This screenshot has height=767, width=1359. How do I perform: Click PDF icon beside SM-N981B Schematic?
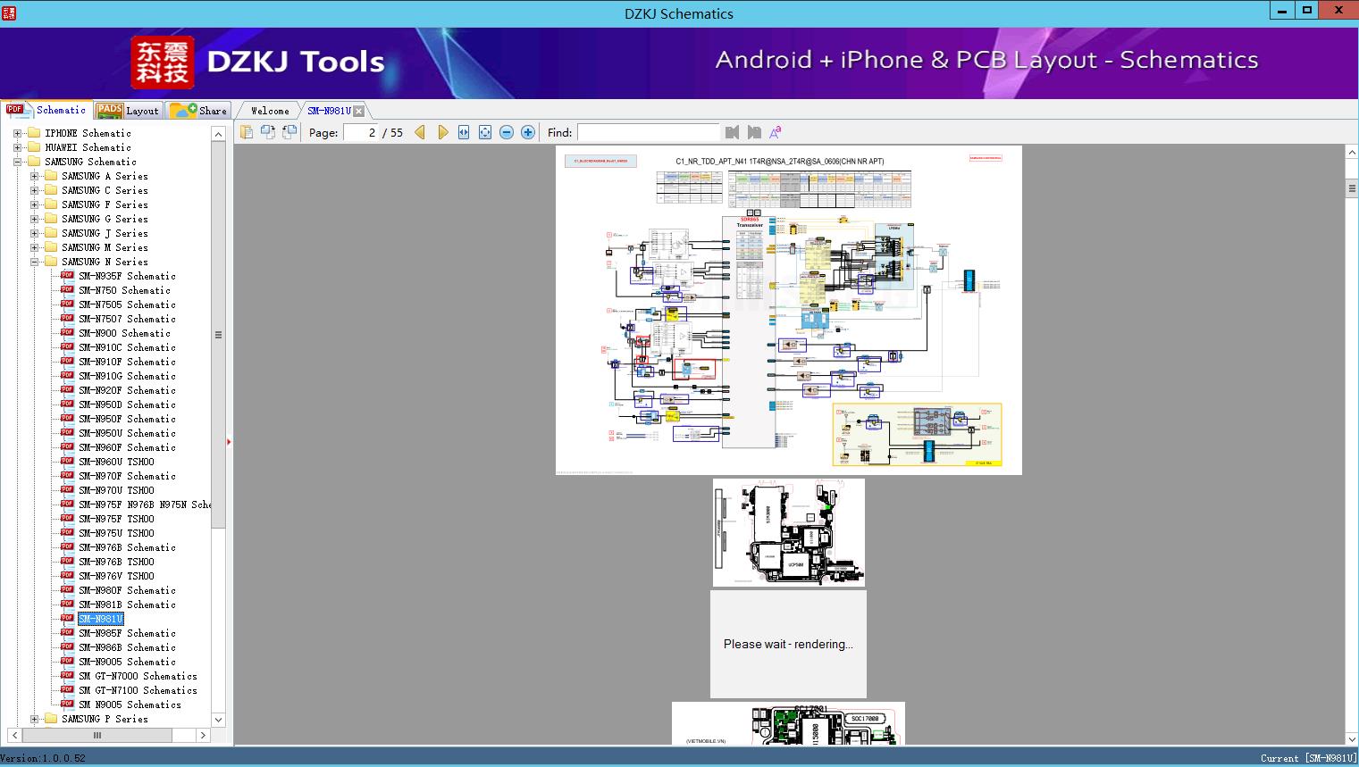(x=67, y=604)
